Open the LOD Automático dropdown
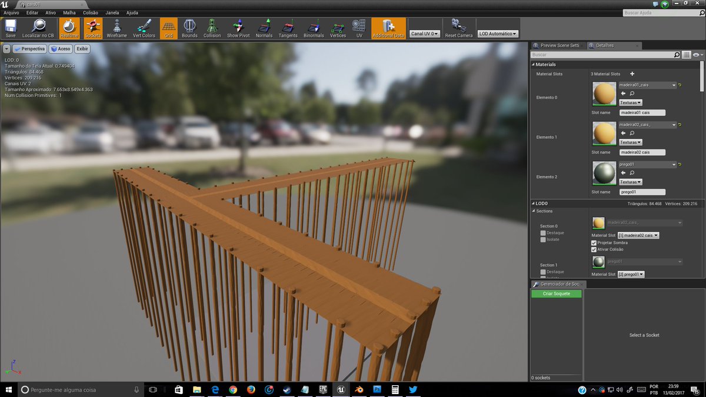This screenshot has width=706, height=397. pos(498,34)
